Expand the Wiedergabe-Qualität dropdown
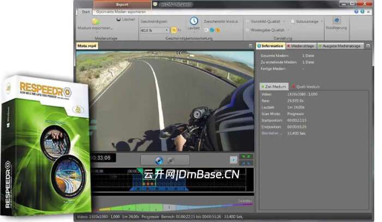 [x=288, y=30]
